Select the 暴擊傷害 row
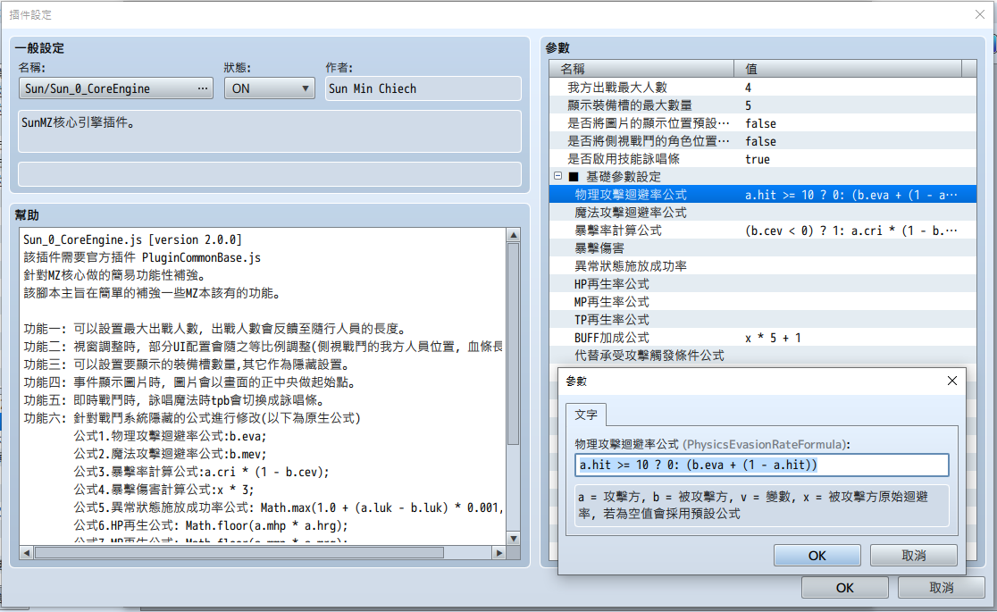Screen dimensions: 997x612 click(x=762, y=248)
